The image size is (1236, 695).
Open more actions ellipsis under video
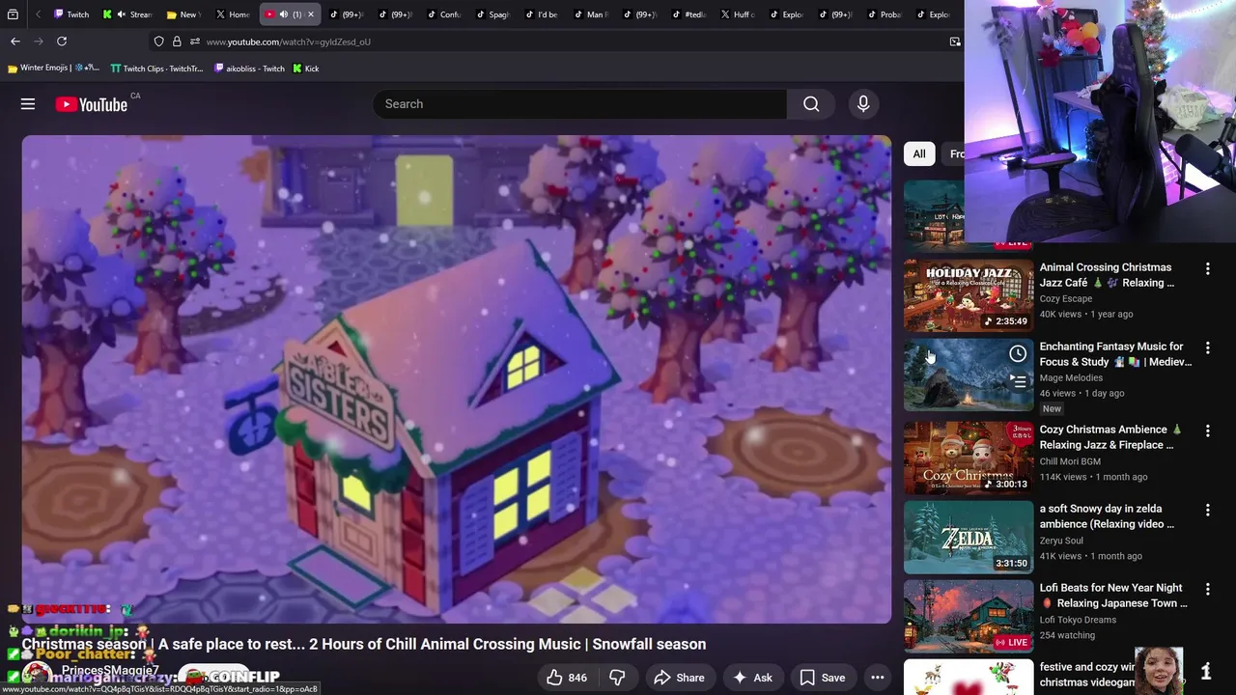coord(877,678)
